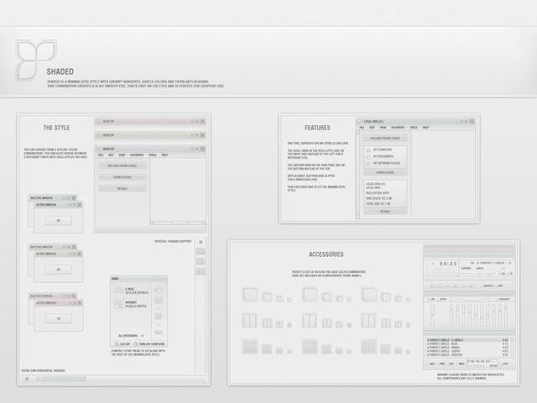Image resolution: width=537 pixels, height=403 pixels.
Task: Click system icon of the green Desktop titlebar
Action: (x=98, y=135)
